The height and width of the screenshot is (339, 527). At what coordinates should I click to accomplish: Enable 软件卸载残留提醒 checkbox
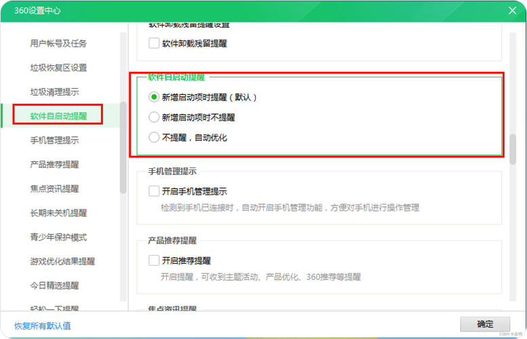pos(154,43)
